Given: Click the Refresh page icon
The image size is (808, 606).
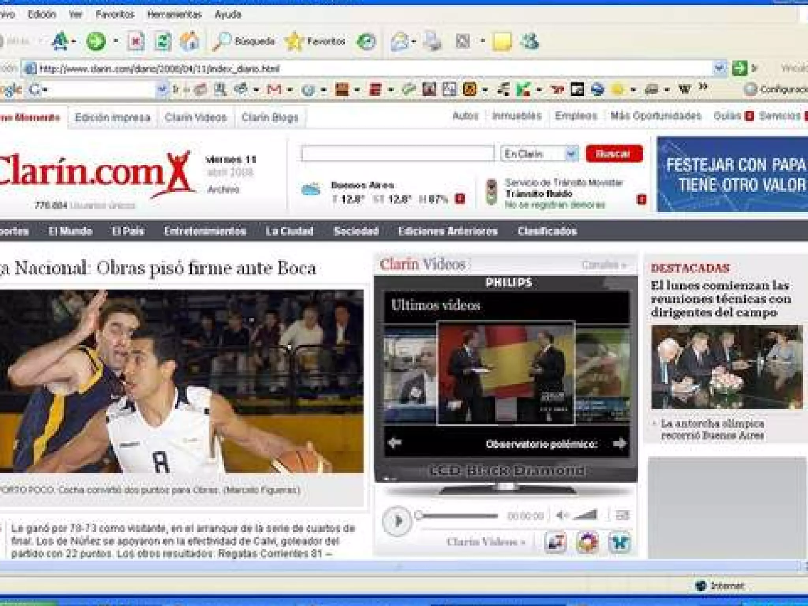Looking at the screenshot, I should 163,41.
